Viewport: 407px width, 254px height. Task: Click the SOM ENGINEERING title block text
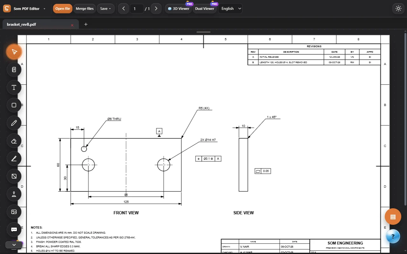tap(345, 243)
